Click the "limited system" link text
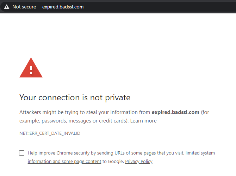This screenshot has height=176, width=236. point(200,153)
